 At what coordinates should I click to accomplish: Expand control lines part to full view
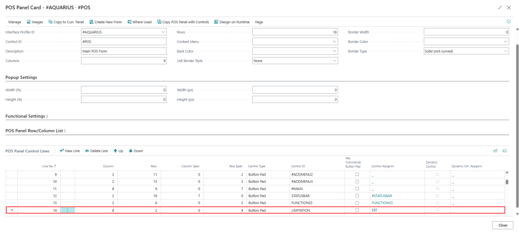(x=505, y=151)
